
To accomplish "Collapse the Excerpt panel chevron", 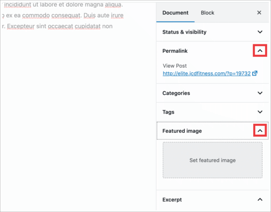I will pyautogui.click(x=260, y=200).
